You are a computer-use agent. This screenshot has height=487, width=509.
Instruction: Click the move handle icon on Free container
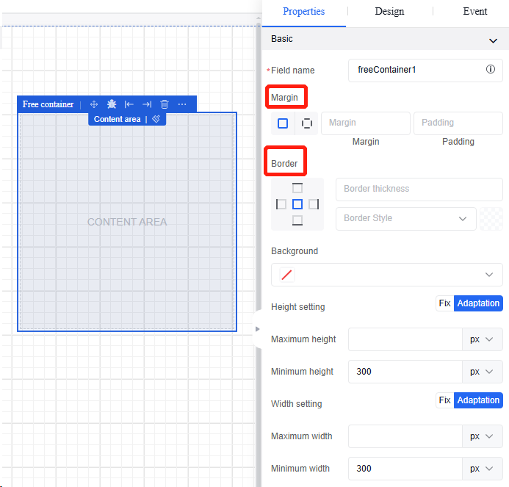tap(94, 104)
